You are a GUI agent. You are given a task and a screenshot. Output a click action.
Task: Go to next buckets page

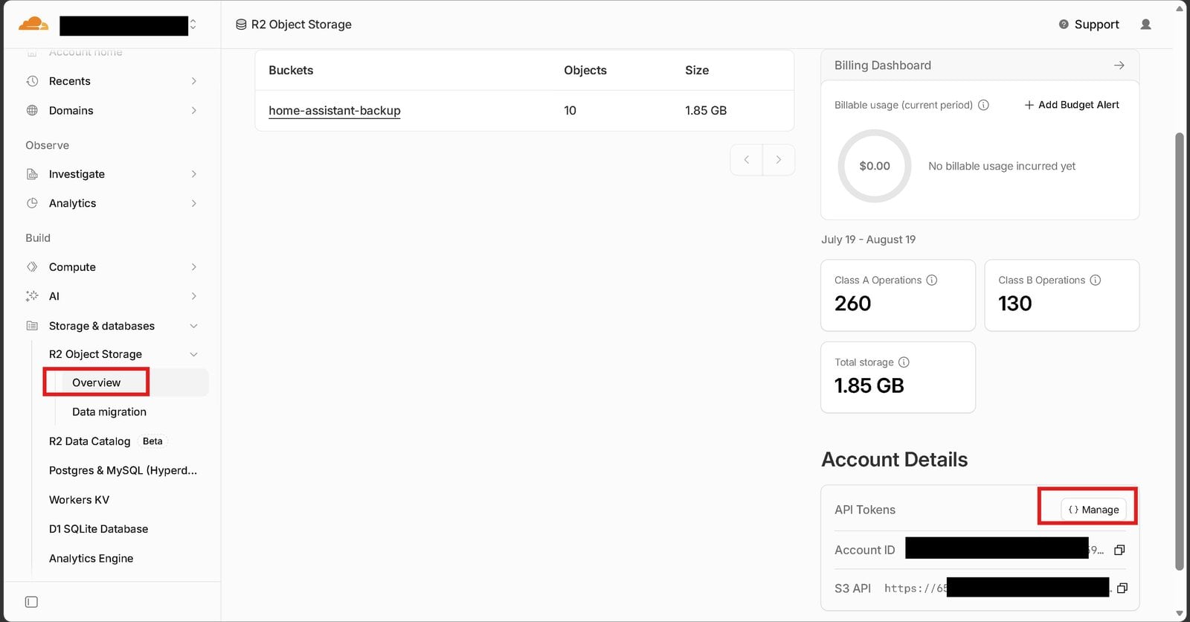pyautogui.click(x=779, y=159)
